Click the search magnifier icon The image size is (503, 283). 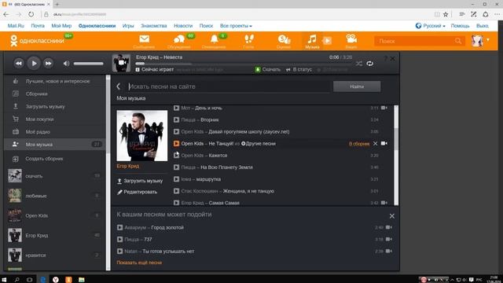[x=458, y=41]
